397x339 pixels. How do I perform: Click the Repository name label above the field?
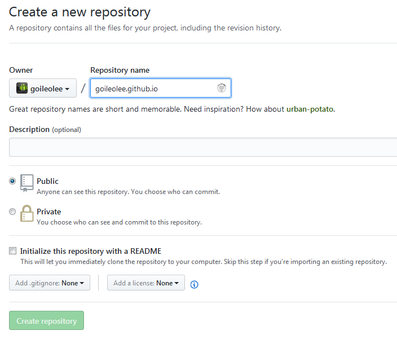tap(120, 70)
